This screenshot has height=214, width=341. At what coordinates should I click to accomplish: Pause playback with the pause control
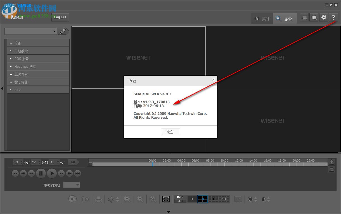pyautogui.click(x=41, y=173)
